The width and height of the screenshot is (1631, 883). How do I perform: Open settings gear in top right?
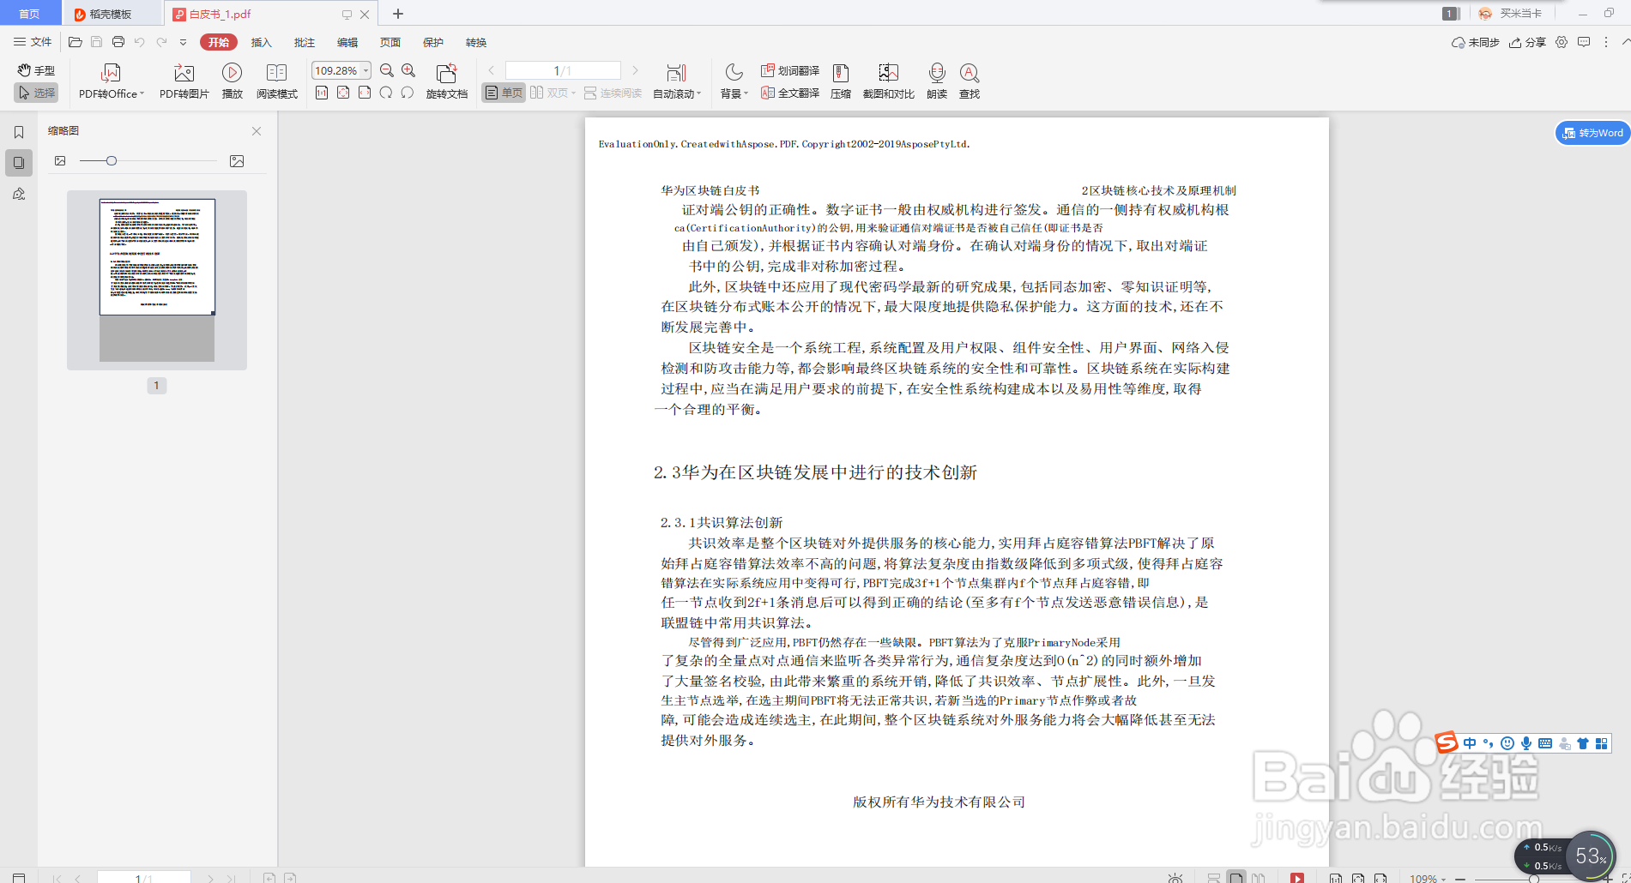tap(1562, 42)
